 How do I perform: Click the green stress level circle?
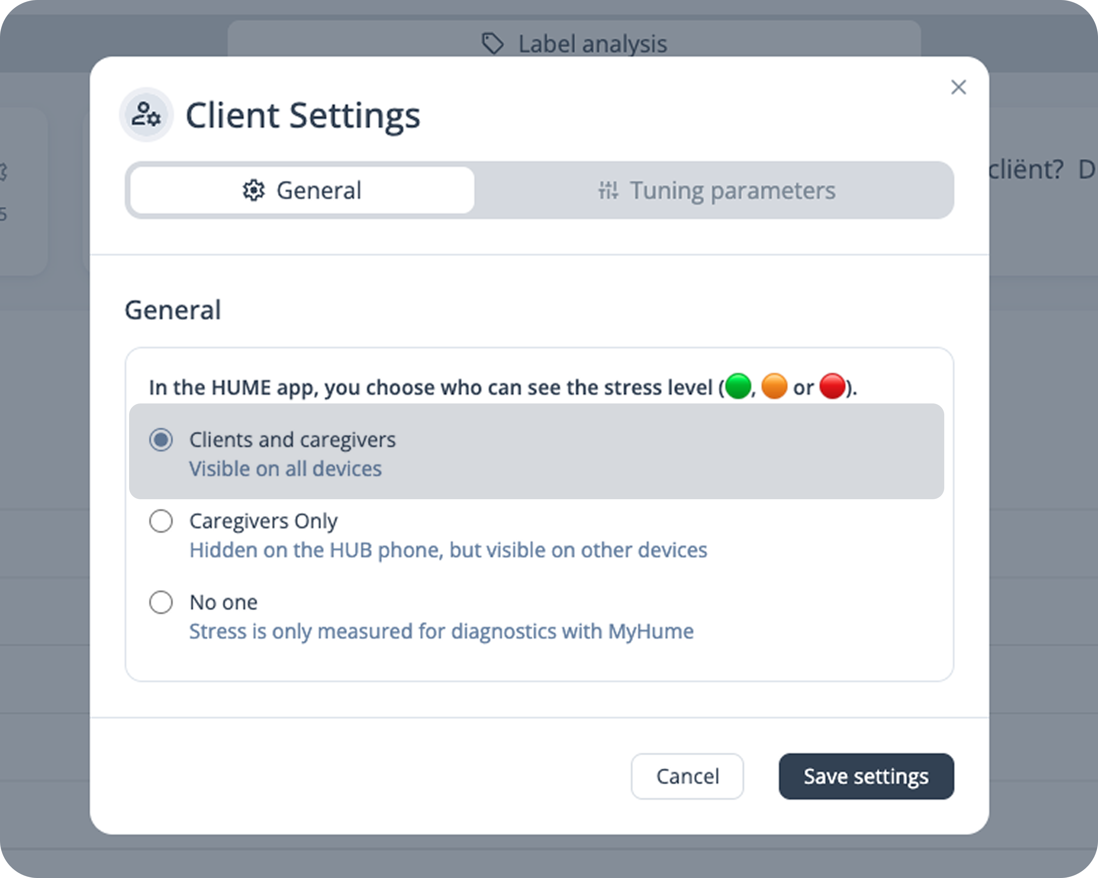point(738,386)
